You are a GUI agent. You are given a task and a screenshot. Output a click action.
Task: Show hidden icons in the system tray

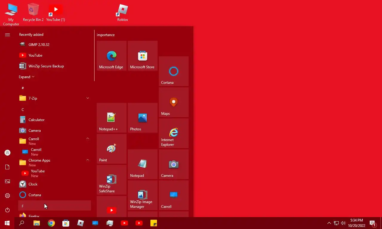tap(329, 223)
